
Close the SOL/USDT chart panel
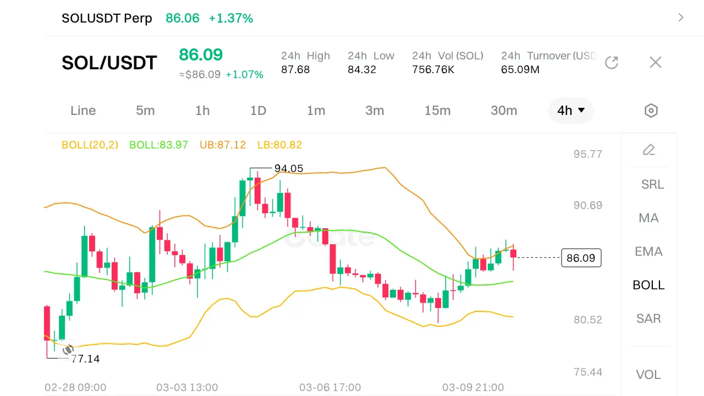tap(655, 62)
